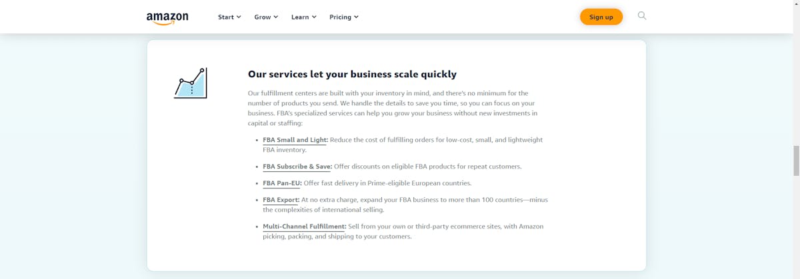
Task: Open the Grow menu label
Action: (263, 17)
